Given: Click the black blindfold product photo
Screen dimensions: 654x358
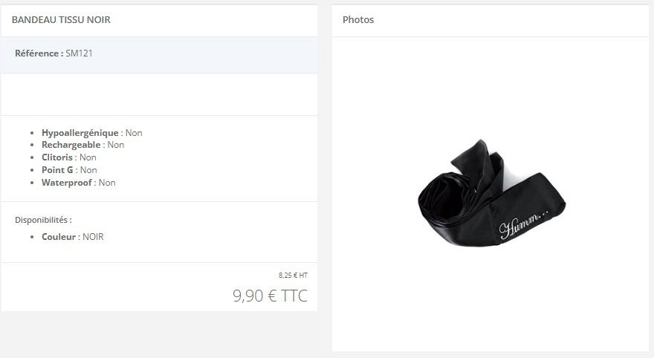Looking at the screenshot, I should tap(491, 193).
